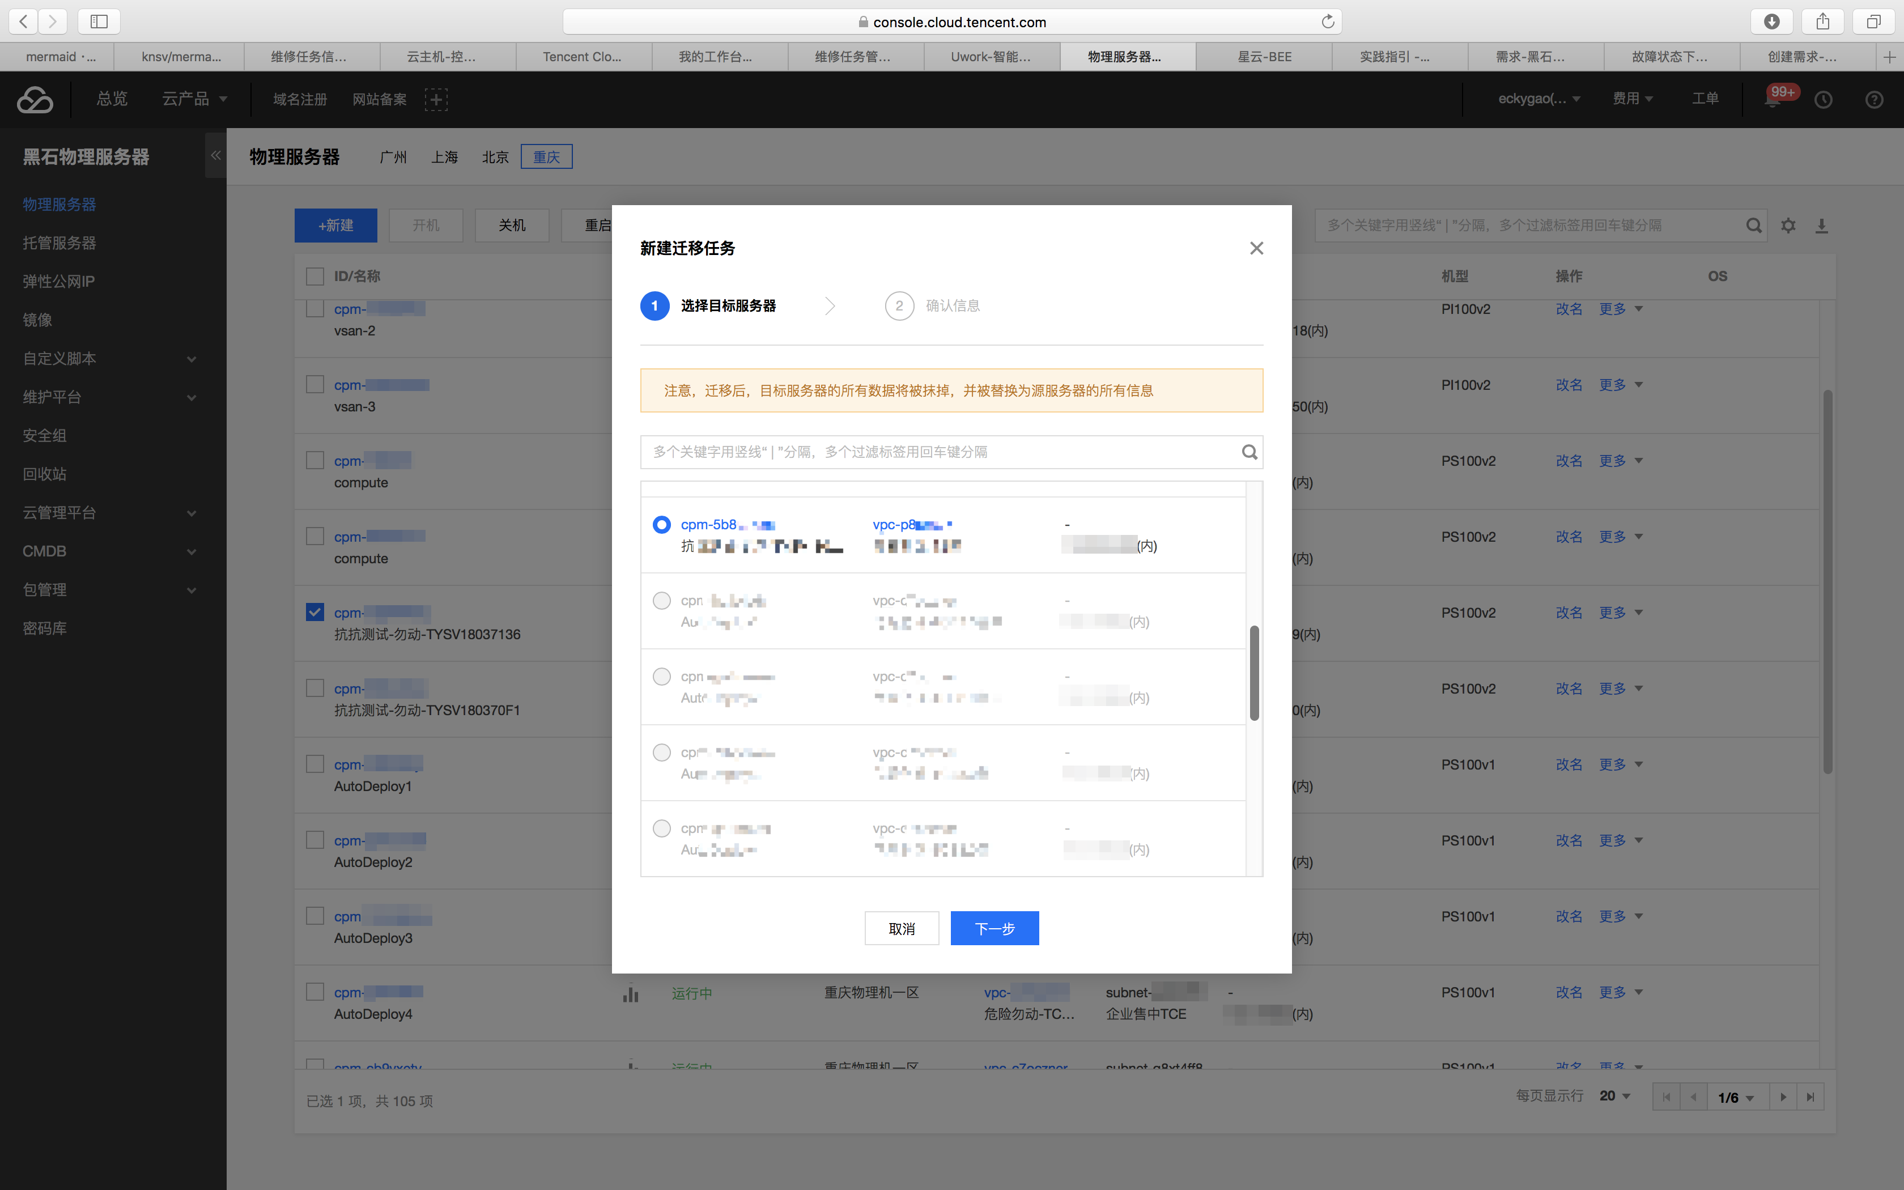This screenshot has height=1190, width=1904.
Task: Check the vsan-3 row checkbox
Action: [314, 384]
